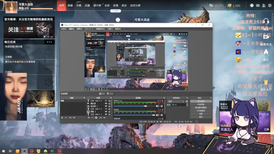Toggle visibility of 文本 (GDI+) 6 source

(x=106, y=101)
